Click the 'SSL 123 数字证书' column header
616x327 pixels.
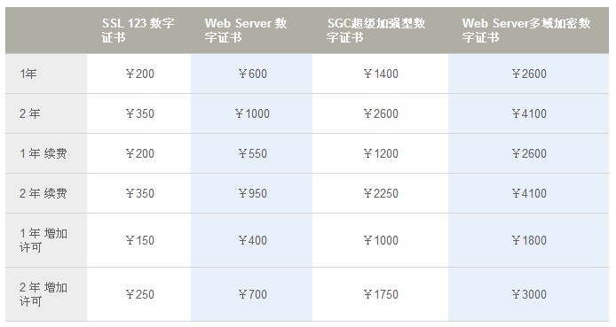point(138,30)
